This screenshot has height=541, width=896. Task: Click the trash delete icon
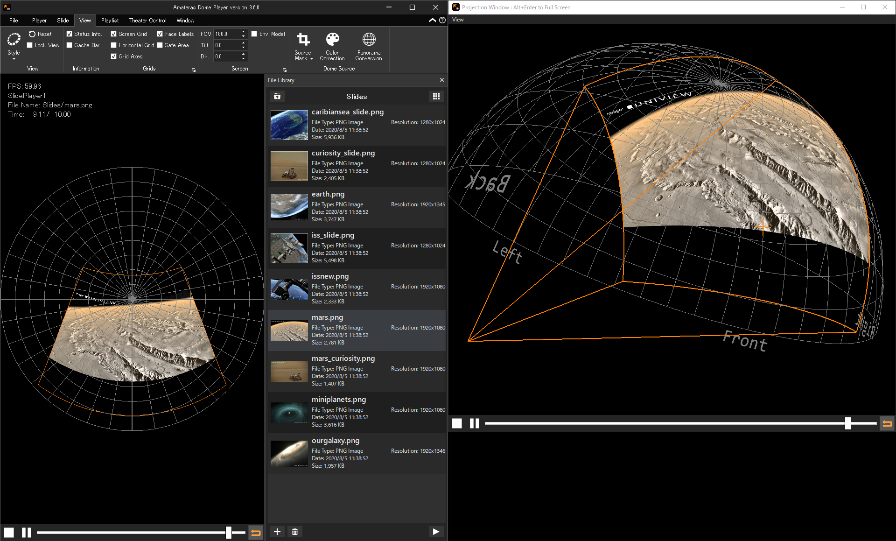(295, 532)
